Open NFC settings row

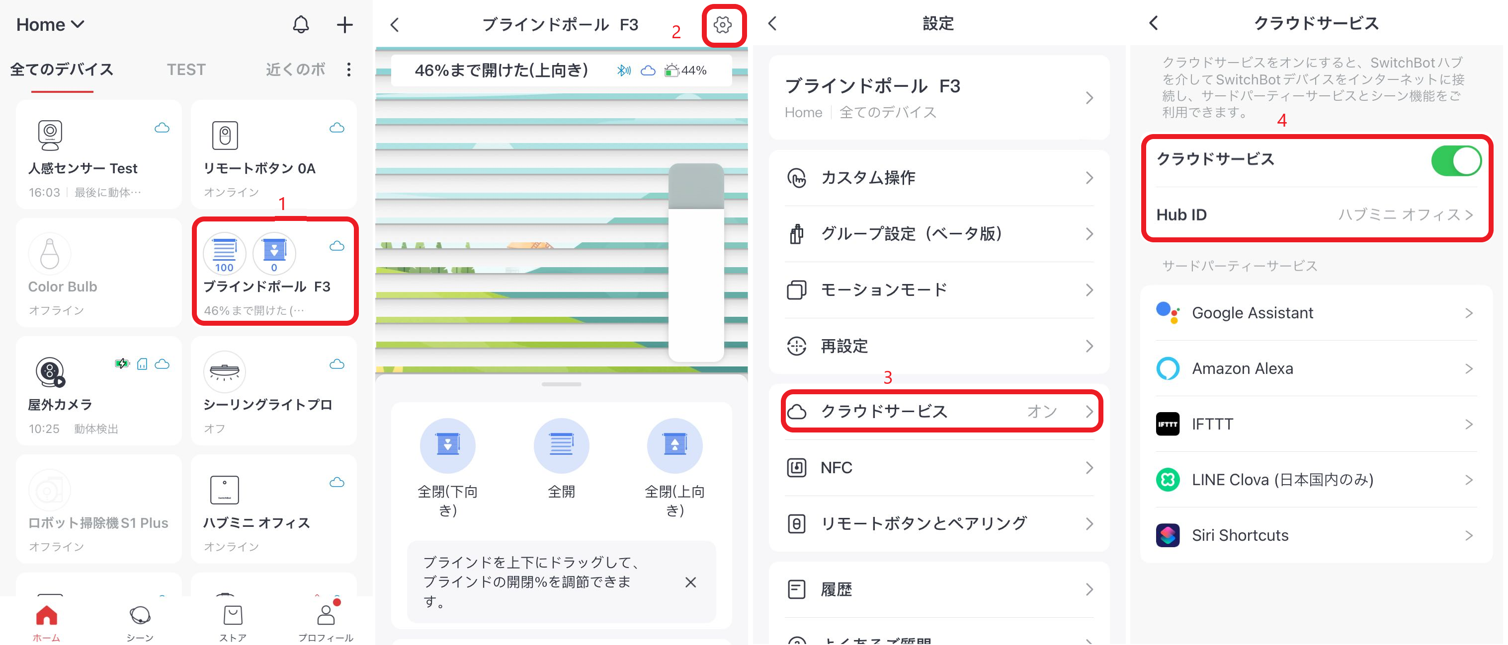[938, 468]
